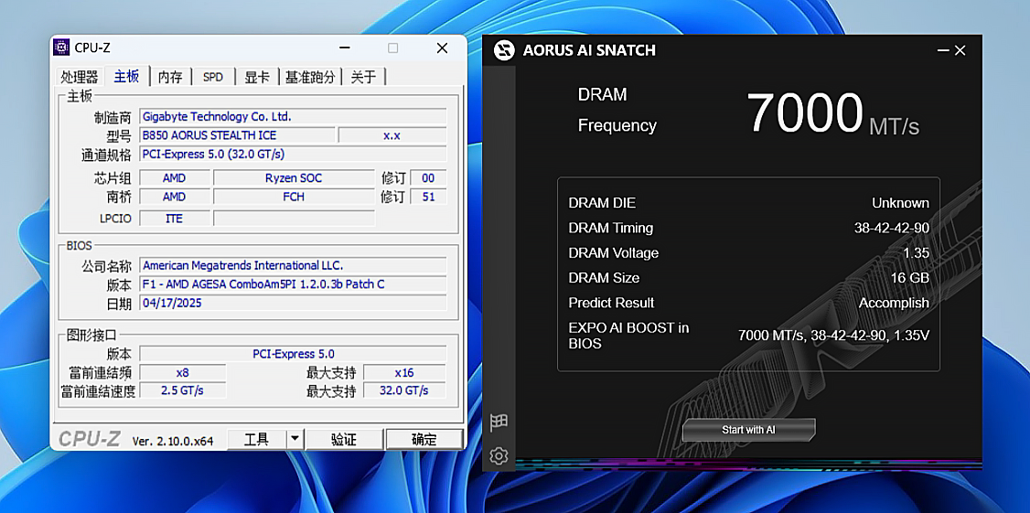Open the 内存 tab

[x=170, y=77]
